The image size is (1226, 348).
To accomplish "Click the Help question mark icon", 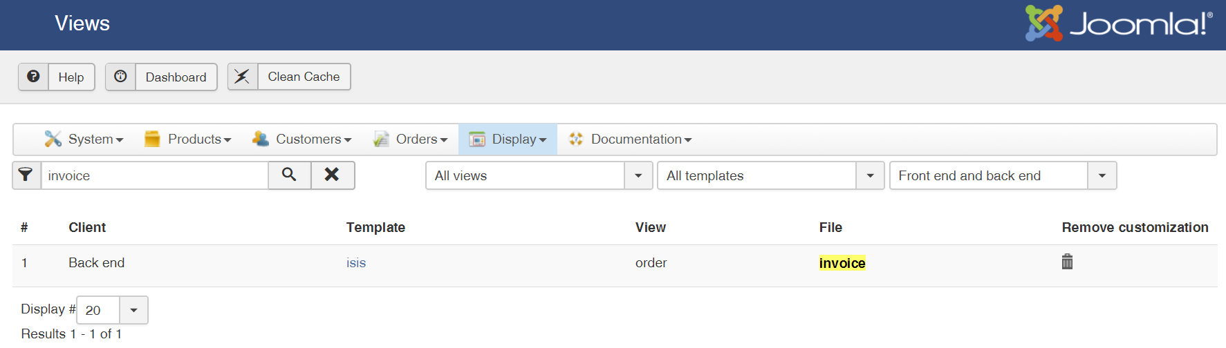I will pos(33,77).
